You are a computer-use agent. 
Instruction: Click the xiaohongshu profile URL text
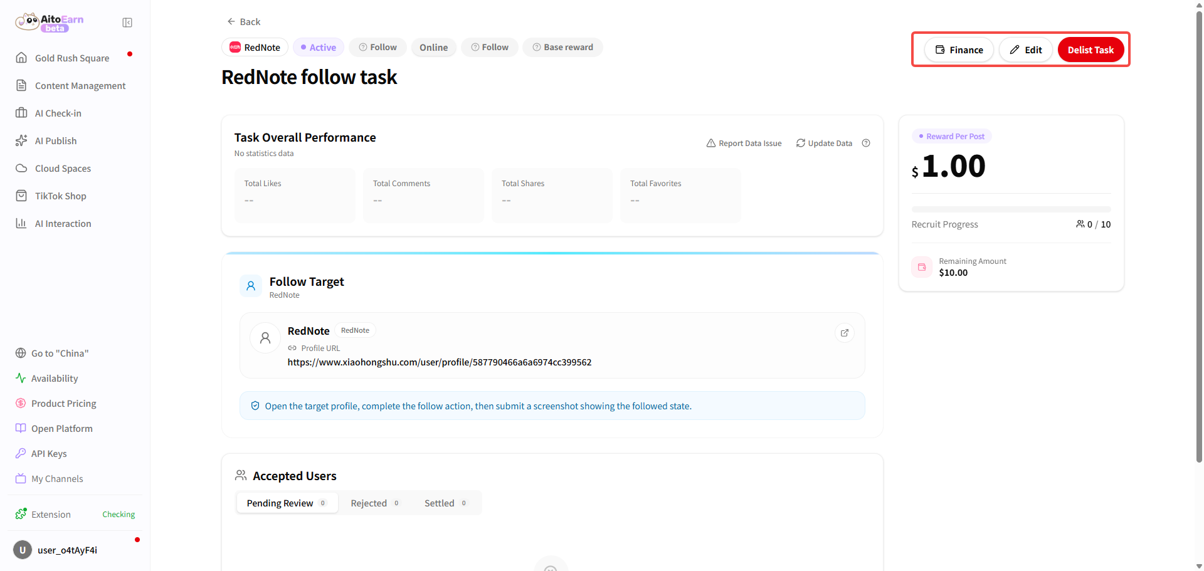coord(440,362)
